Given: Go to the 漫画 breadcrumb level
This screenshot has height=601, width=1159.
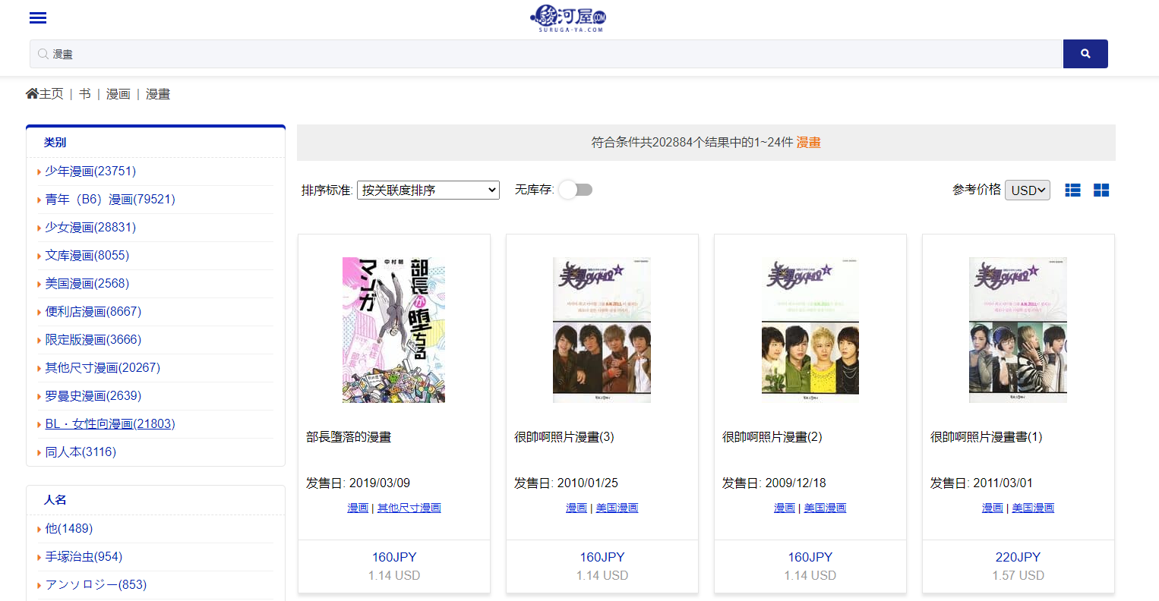Looking at the screenshot, I should [118, 94].
